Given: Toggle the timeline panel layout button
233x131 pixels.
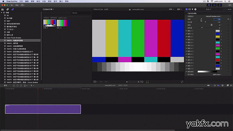Looking at the screenshot, I should pos(214,5).
